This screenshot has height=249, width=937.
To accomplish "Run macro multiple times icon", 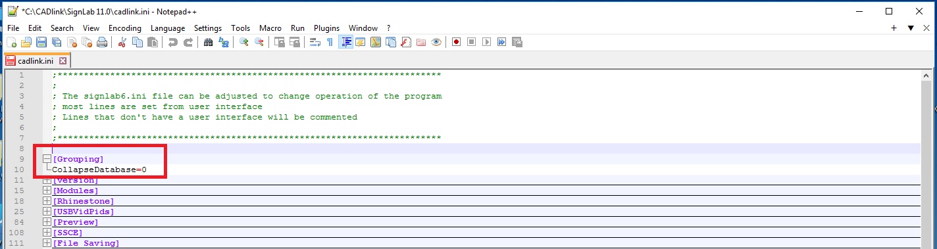I will point(501,42).
